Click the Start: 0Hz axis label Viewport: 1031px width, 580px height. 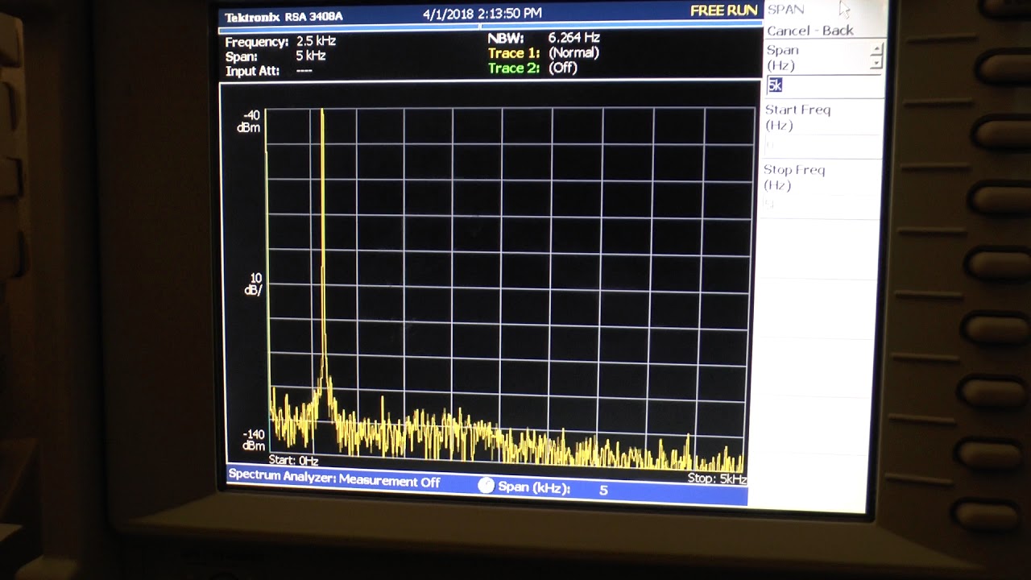click(x=293, y=461)
